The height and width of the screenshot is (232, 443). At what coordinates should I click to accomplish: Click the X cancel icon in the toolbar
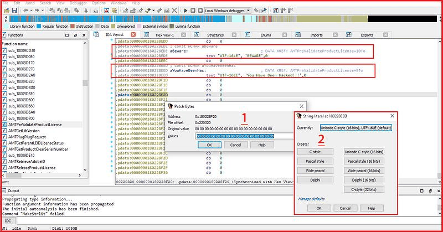174,11
